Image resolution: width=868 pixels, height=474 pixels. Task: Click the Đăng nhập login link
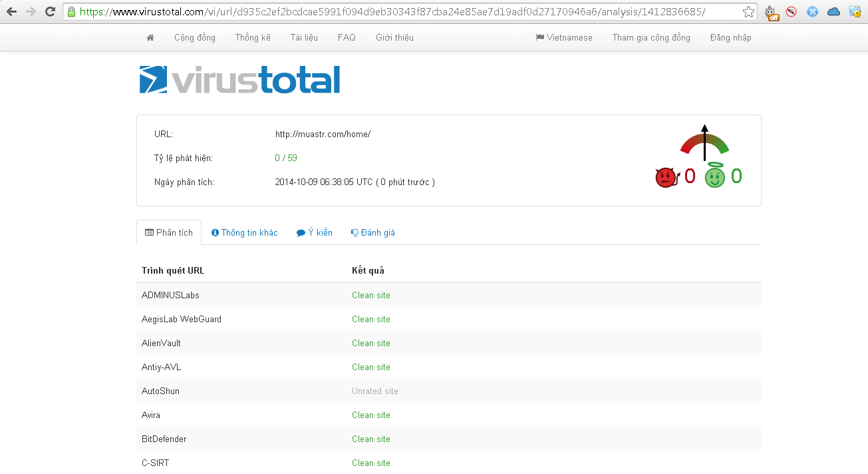point(730,37)
